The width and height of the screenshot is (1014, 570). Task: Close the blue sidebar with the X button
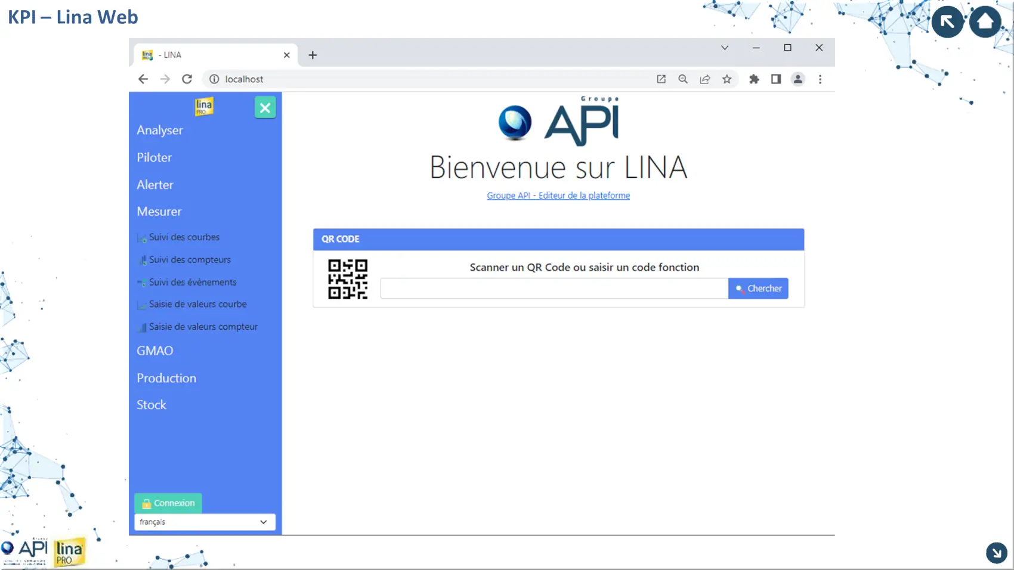(265, 108)
